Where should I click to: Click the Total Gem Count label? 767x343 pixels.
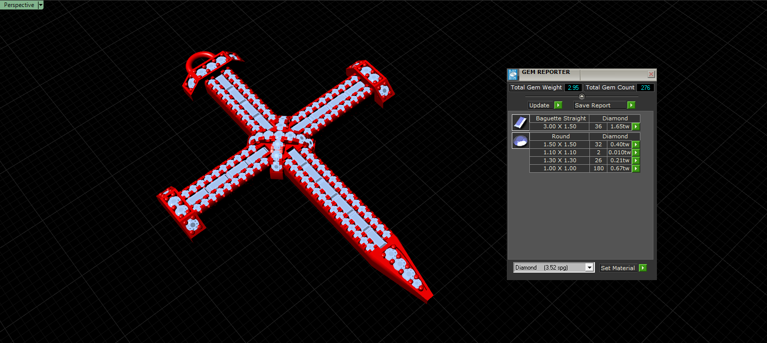610,87
